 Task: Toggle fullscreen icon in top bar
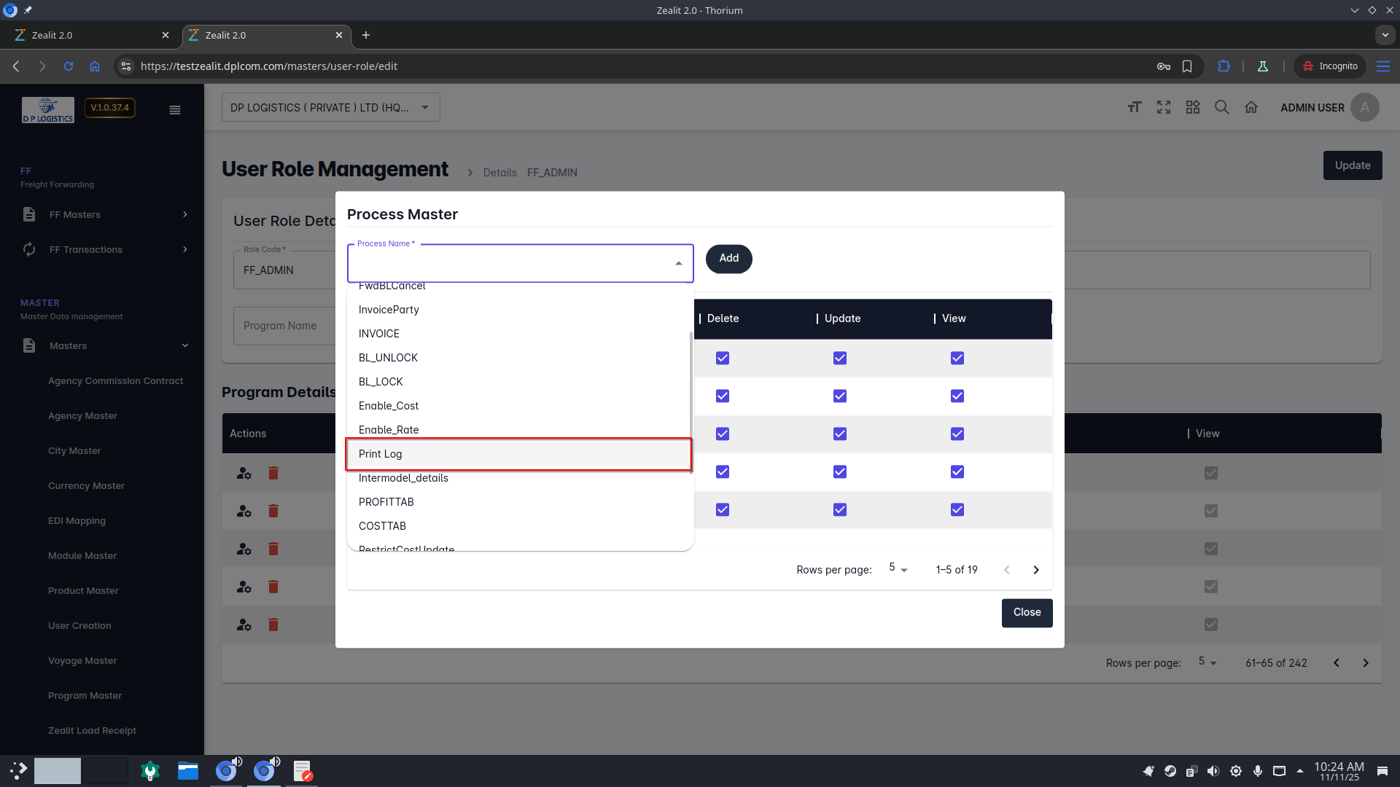(x=1164, y=108)
